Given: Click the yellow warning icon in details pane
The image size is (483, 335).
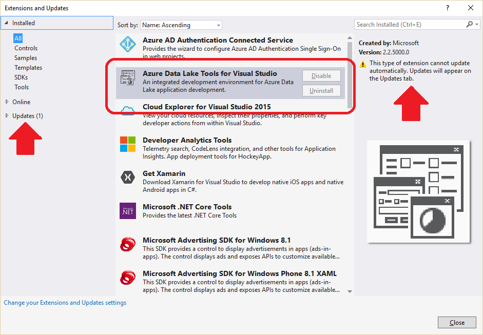Looking at the screenshot, I should click(x=363, y=64).
